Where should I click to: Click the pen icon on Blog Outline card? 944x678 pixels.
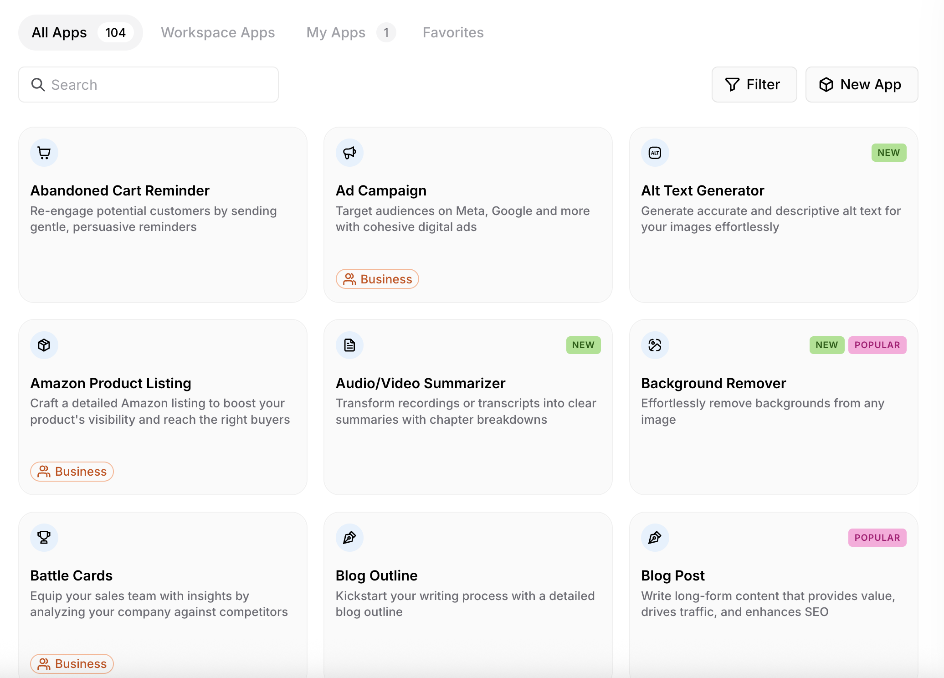[349, 538]
